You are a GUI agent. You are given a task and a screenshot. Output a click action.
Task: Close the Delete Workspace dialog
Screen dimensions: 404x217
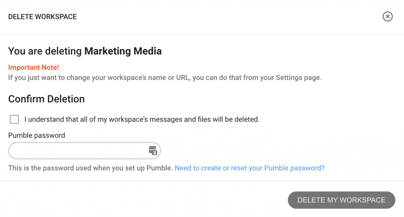[387, 17]
